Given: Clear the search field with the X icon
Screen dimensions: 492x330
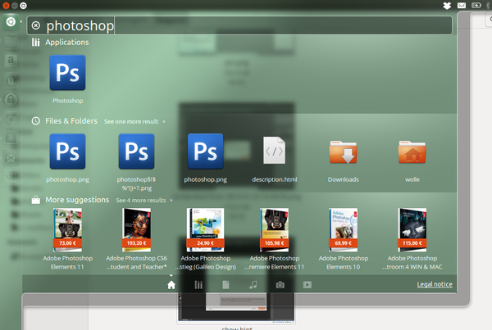Looking at the screenshot, I should tap(36, 25).
